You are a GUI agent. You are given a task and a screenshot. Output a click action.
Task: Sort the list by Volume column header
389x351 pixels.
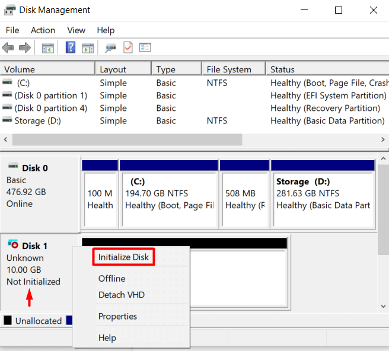20,69
